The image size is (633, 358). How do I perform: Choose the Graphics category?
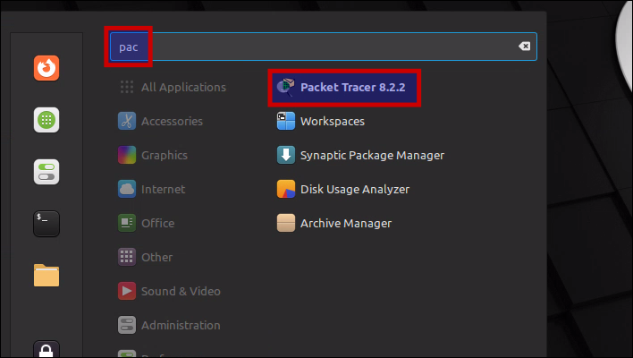pyautogui.click(x=164, y=155)
